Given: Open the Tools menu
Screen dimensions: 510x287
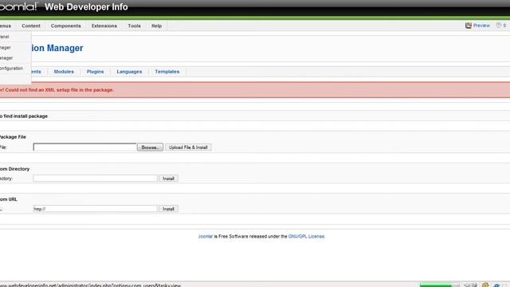Looking at the screenshot, I should pos(134,26).
